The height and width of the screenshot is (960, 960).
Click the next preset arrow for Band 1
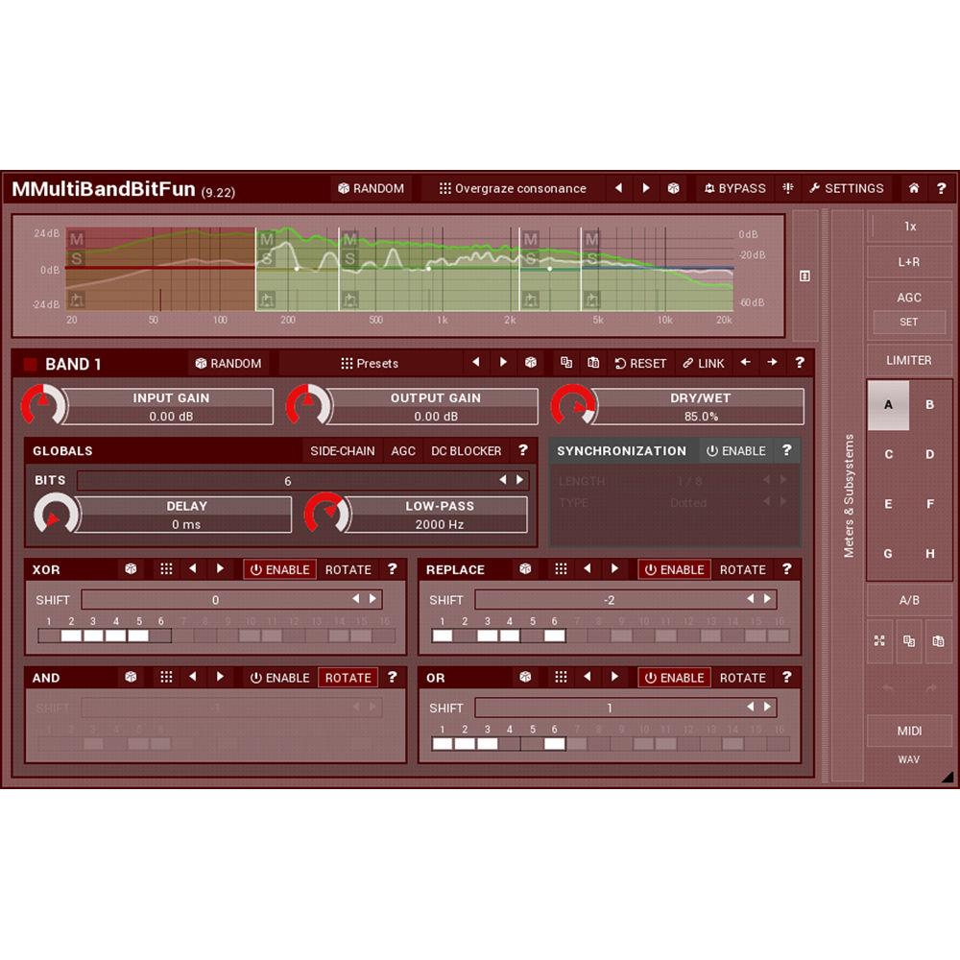point(503,363)
